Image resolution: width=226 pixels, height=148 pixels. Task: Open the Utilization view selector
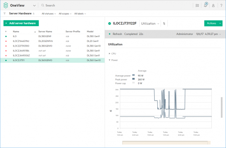pyautogui.click(x=150, y=23)
